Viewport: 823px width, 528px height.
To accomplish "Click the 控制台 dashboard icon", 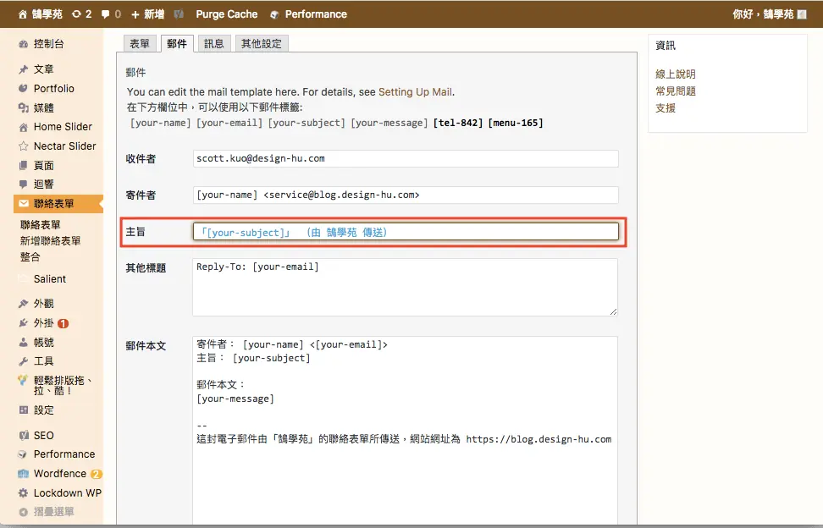I will pyautogui.click(x=23, y=44).
